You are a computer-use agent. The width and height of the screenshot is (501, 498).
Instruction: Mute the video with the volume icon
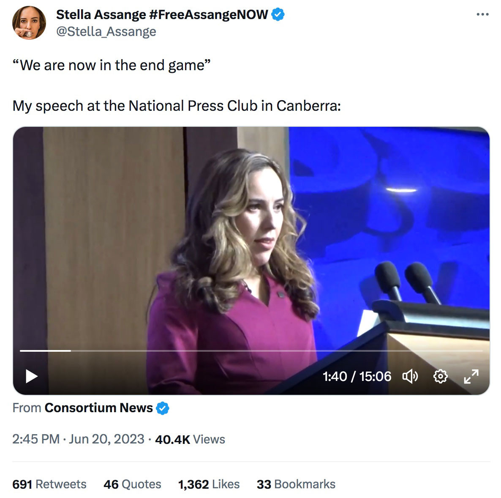pos(411,376)
